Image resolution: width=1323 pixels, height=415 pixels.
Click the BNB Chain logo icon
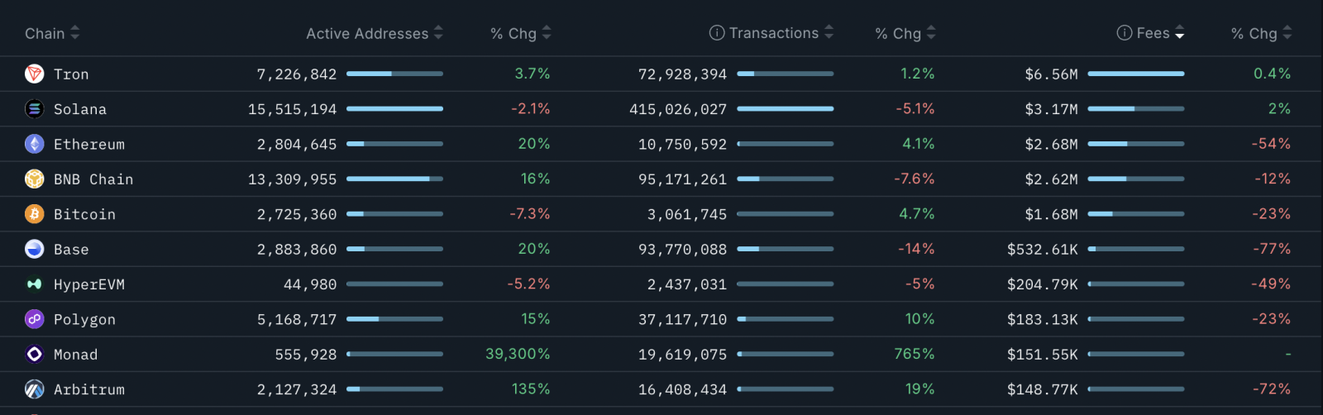pos(34,179)
